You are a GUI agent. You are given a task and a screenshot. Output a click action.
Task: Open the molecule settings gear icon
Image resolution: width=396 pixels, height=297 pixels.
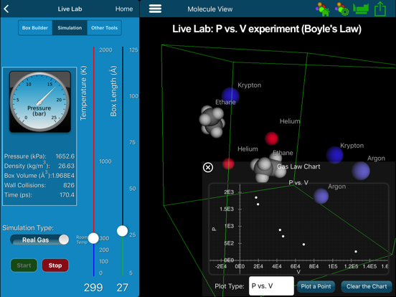click(342, 9)
